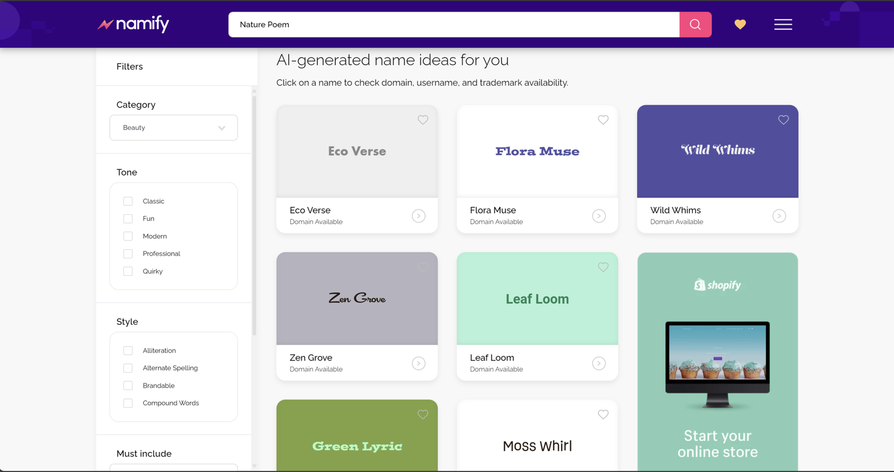Open saved favorites heart in header
The width and height of the screenshot is (894, 472).
[x=740, y=25]
